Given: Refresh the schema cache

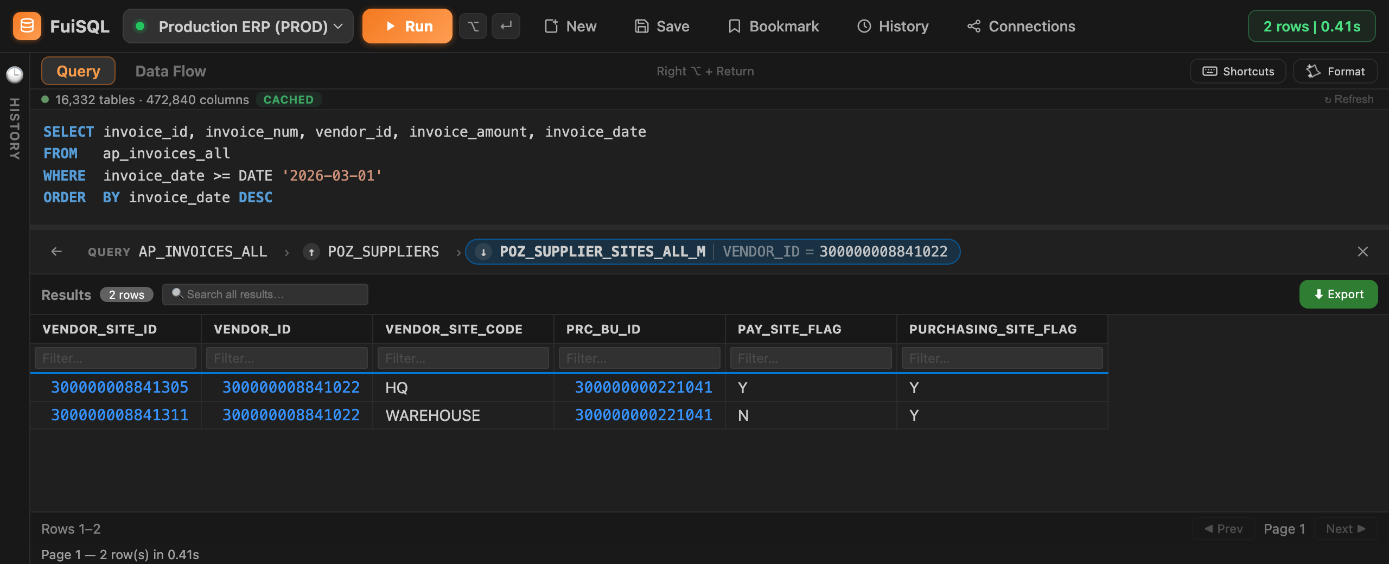Looking at the screenshot, I should click(1349, 99).
